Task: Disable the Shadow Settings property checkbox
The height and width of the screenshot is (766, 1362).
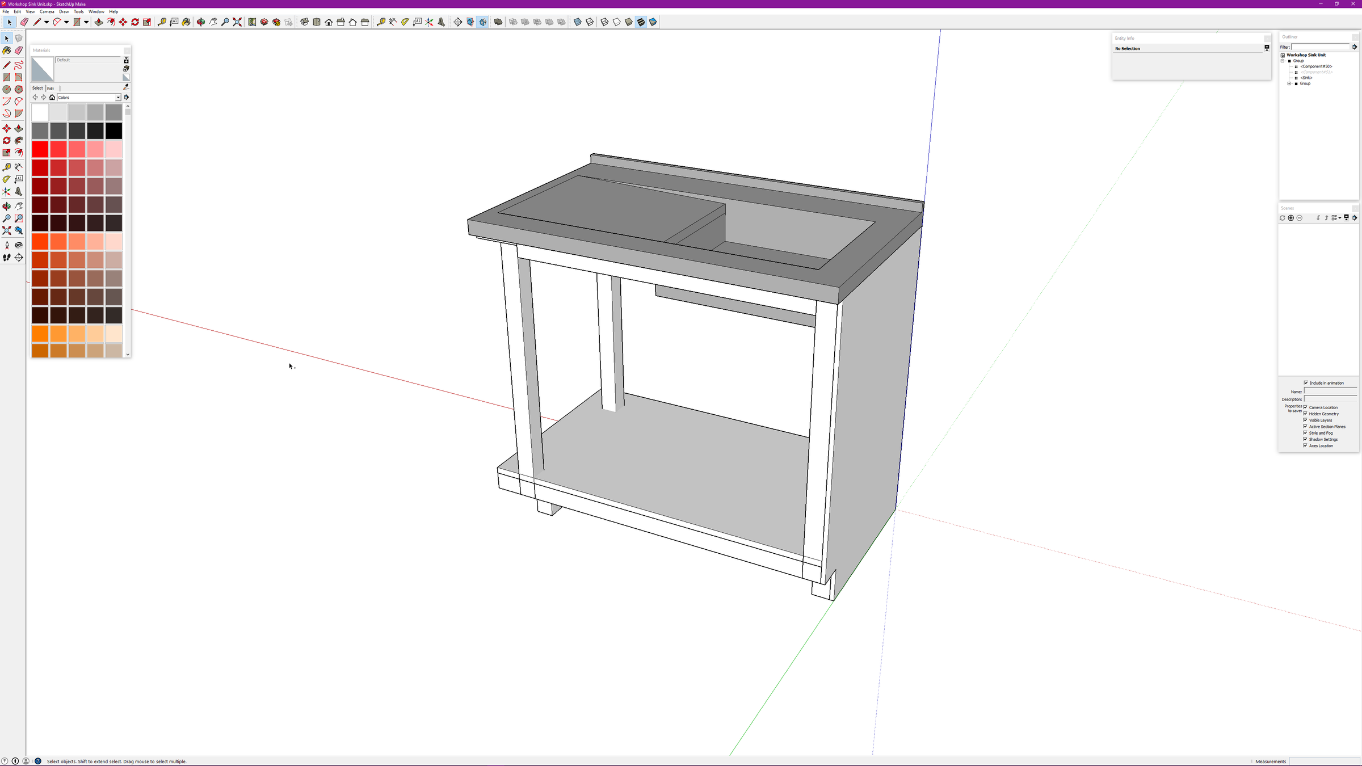Action: (1305, 439)
